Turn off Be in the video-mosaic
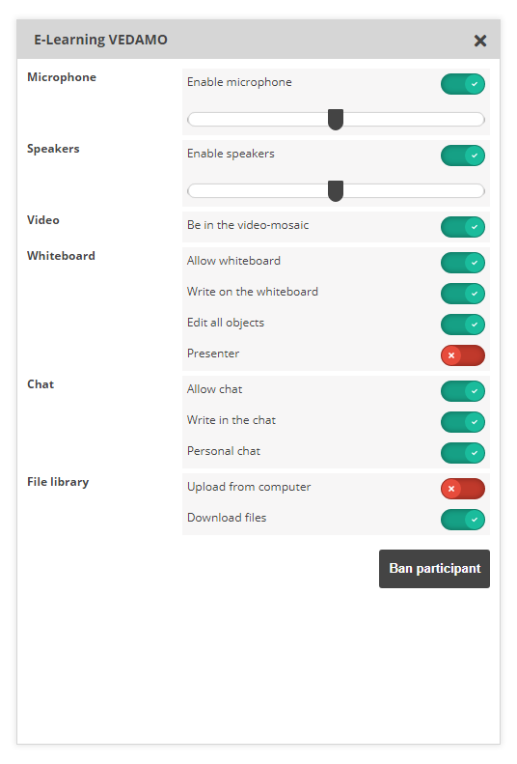517x764 pixels. coord(463,227)
